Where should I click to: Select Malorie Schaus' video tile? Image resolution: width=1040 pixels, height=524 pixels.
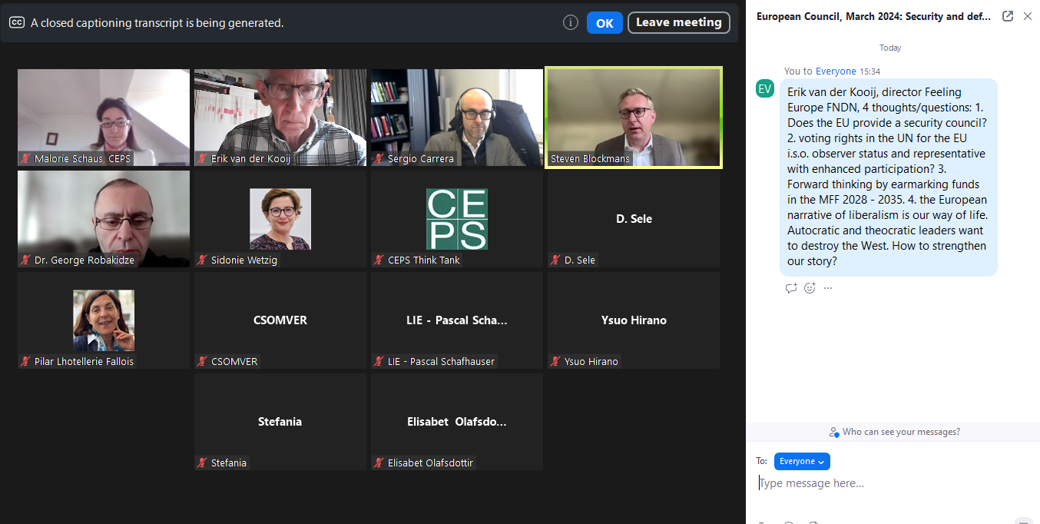pos(104,115)
